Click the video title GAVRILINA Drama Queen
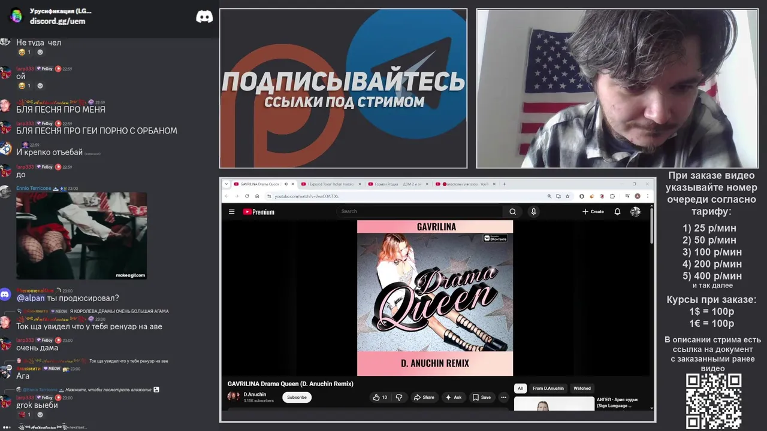The height and width of the screenshot is (431, 767). [290, 384]
